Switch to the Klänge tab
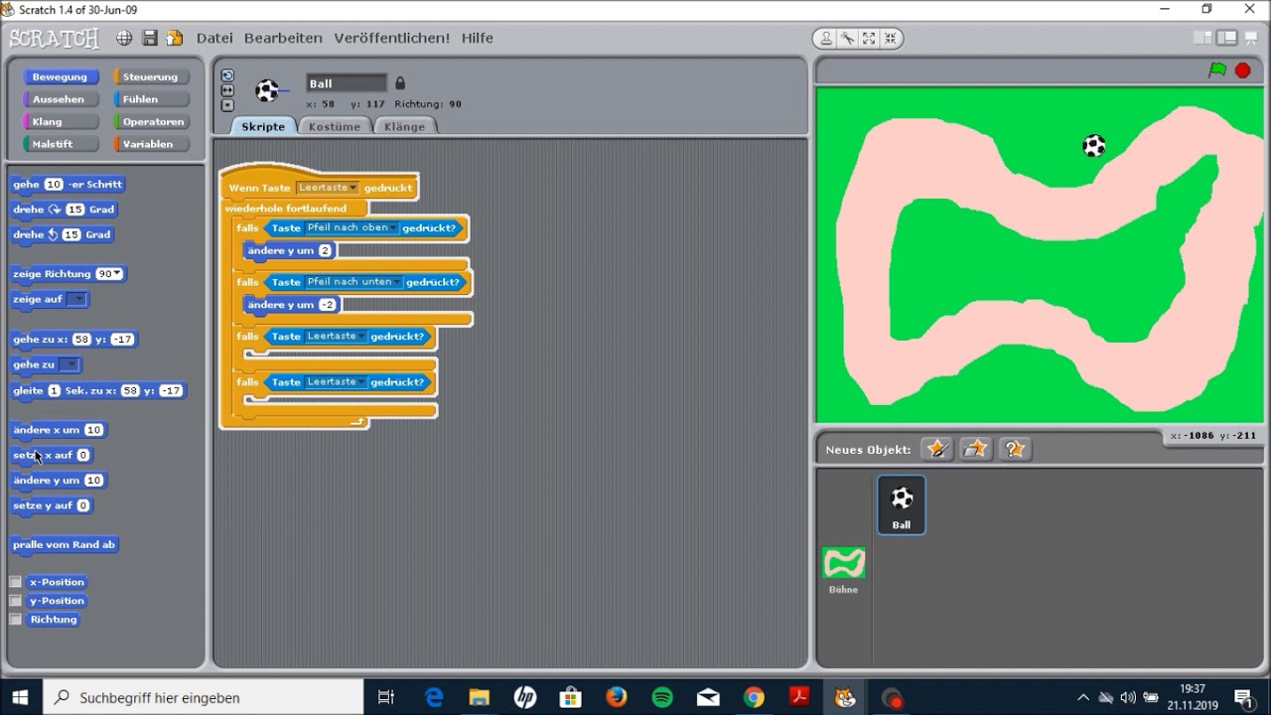 (404, 126)
